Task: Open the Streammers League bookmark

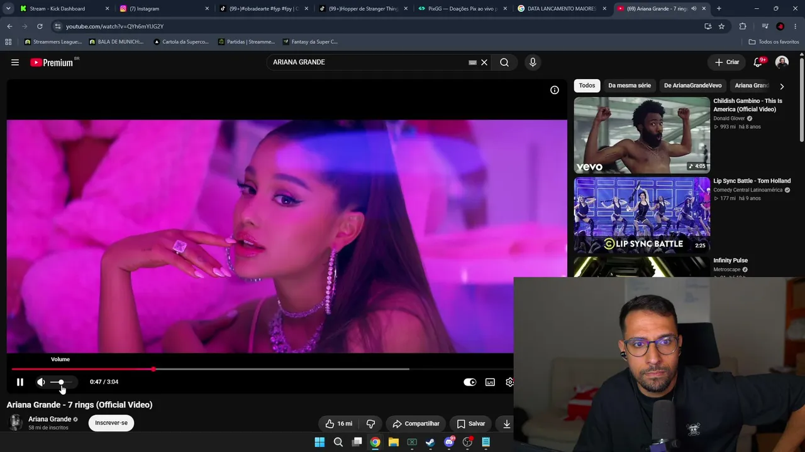Action: 53,42
